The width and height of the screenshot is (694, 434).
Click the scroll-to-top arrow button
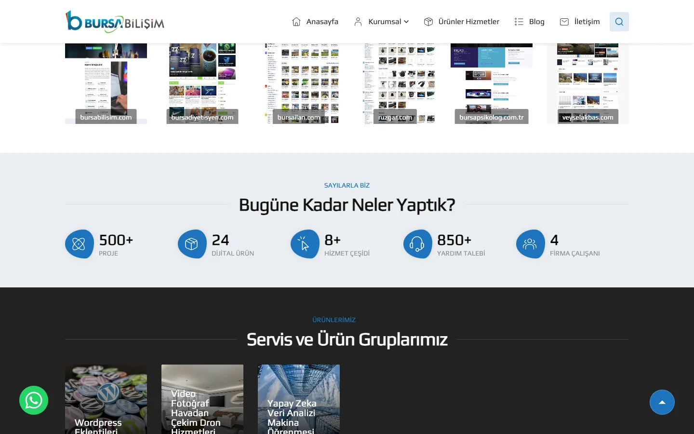pyautogui.click(x=662, y=402)
